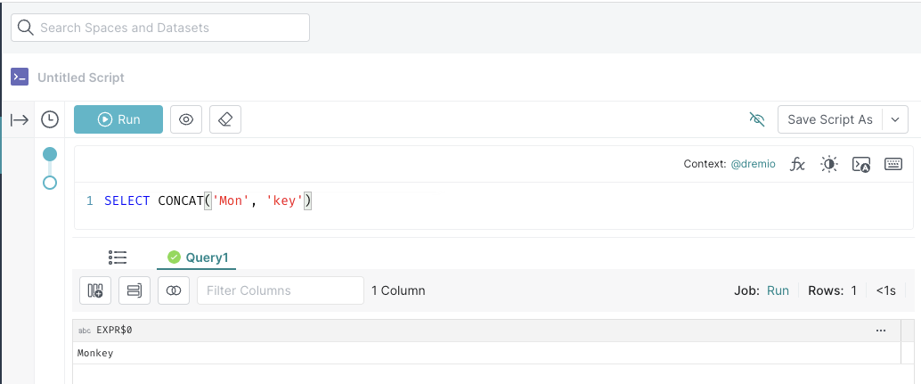Toggle the editor light/dark theme icon
This screenshot has width=921, height=384.
[829, 165]
